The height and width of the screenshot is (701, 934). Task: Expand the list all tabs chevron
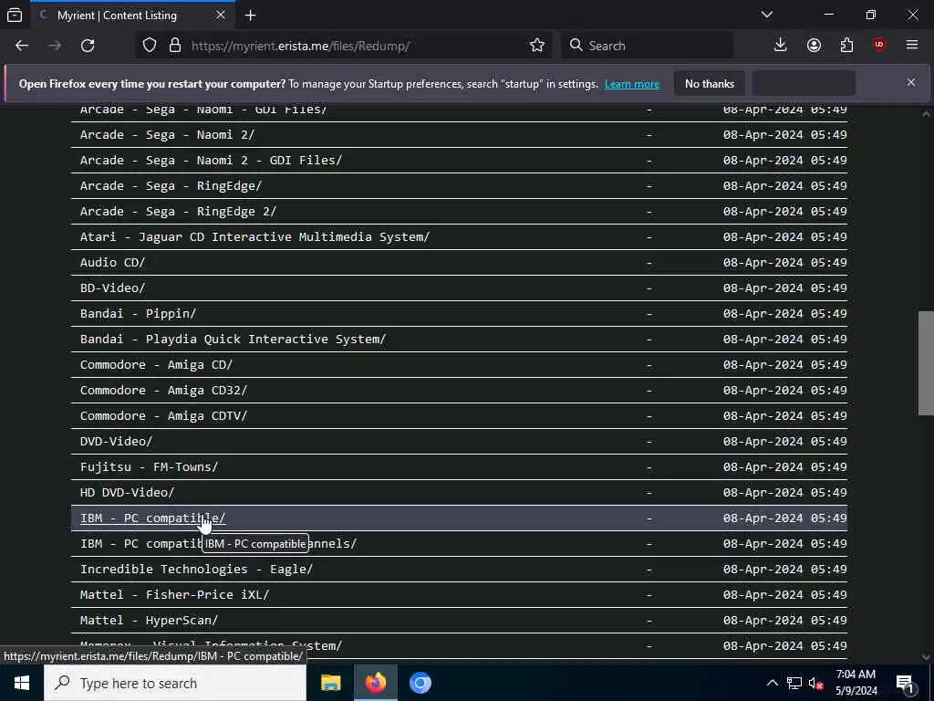tap(766, 15)
